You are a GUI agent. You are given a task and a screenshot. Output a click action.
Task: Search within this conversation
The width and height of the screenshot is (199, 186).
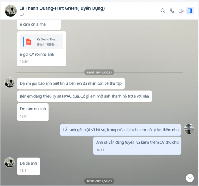[163, 11]
